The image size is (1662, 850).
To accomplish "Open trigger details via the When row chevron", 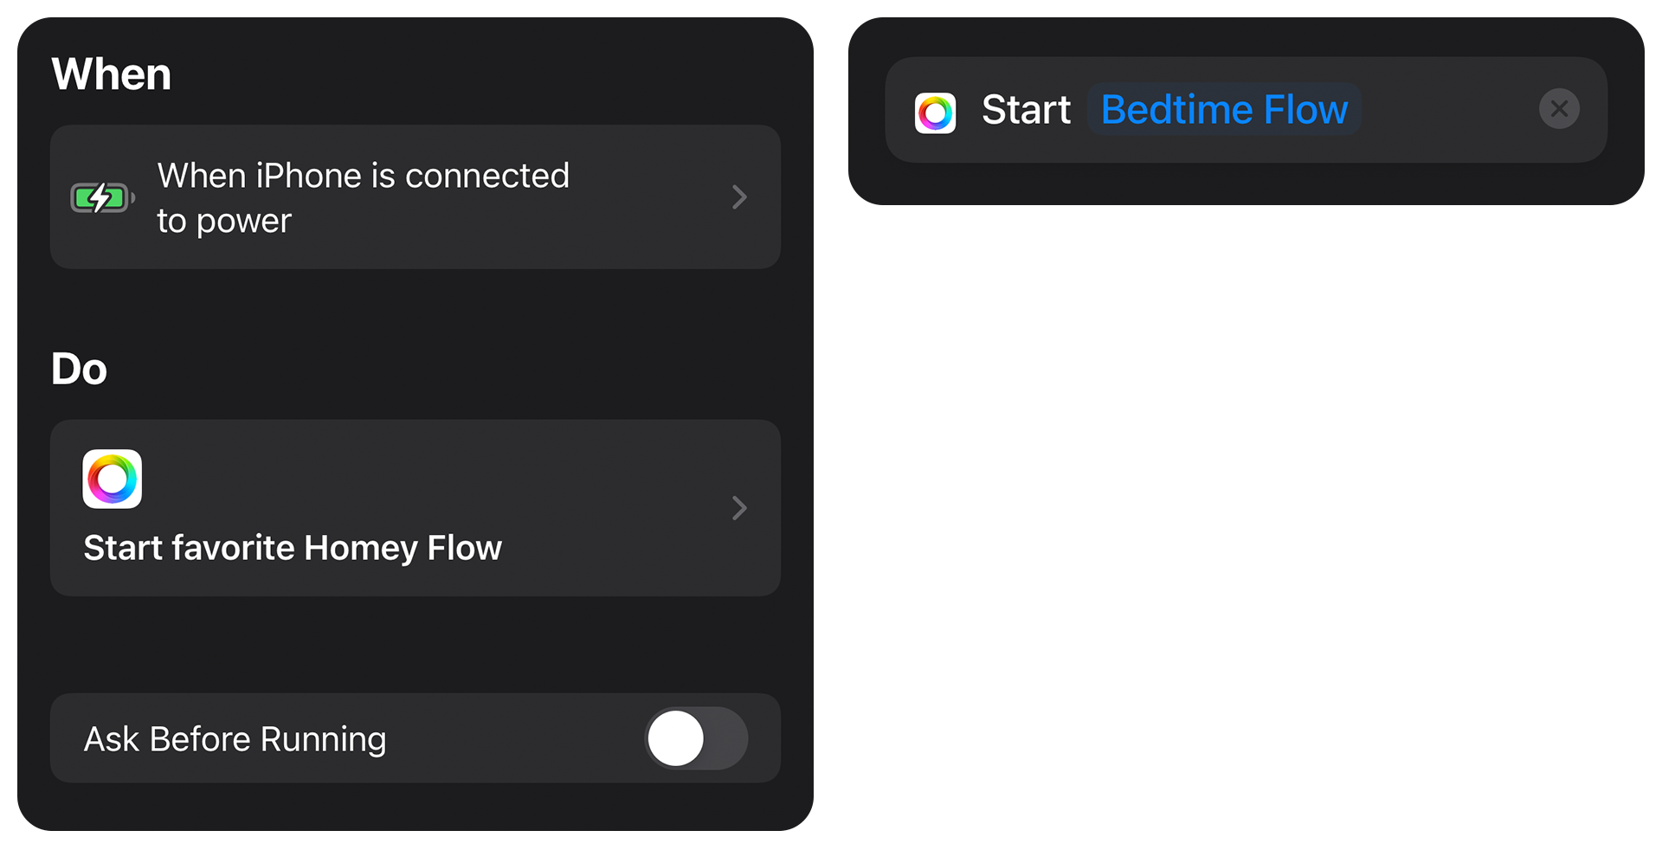I will [739, 196].
